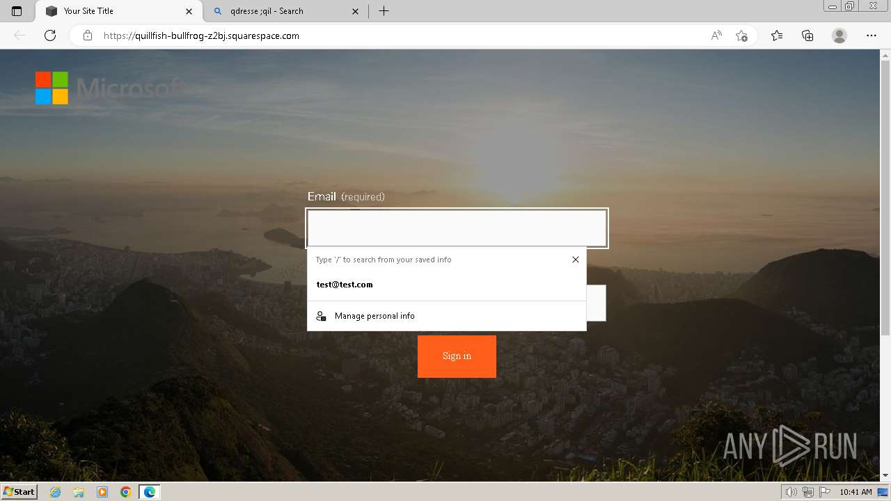The height and width of the screenshot is (501, 891).
Task: Close the 'qdresse ;qil - Search' tab
Action: coord(356,11)
